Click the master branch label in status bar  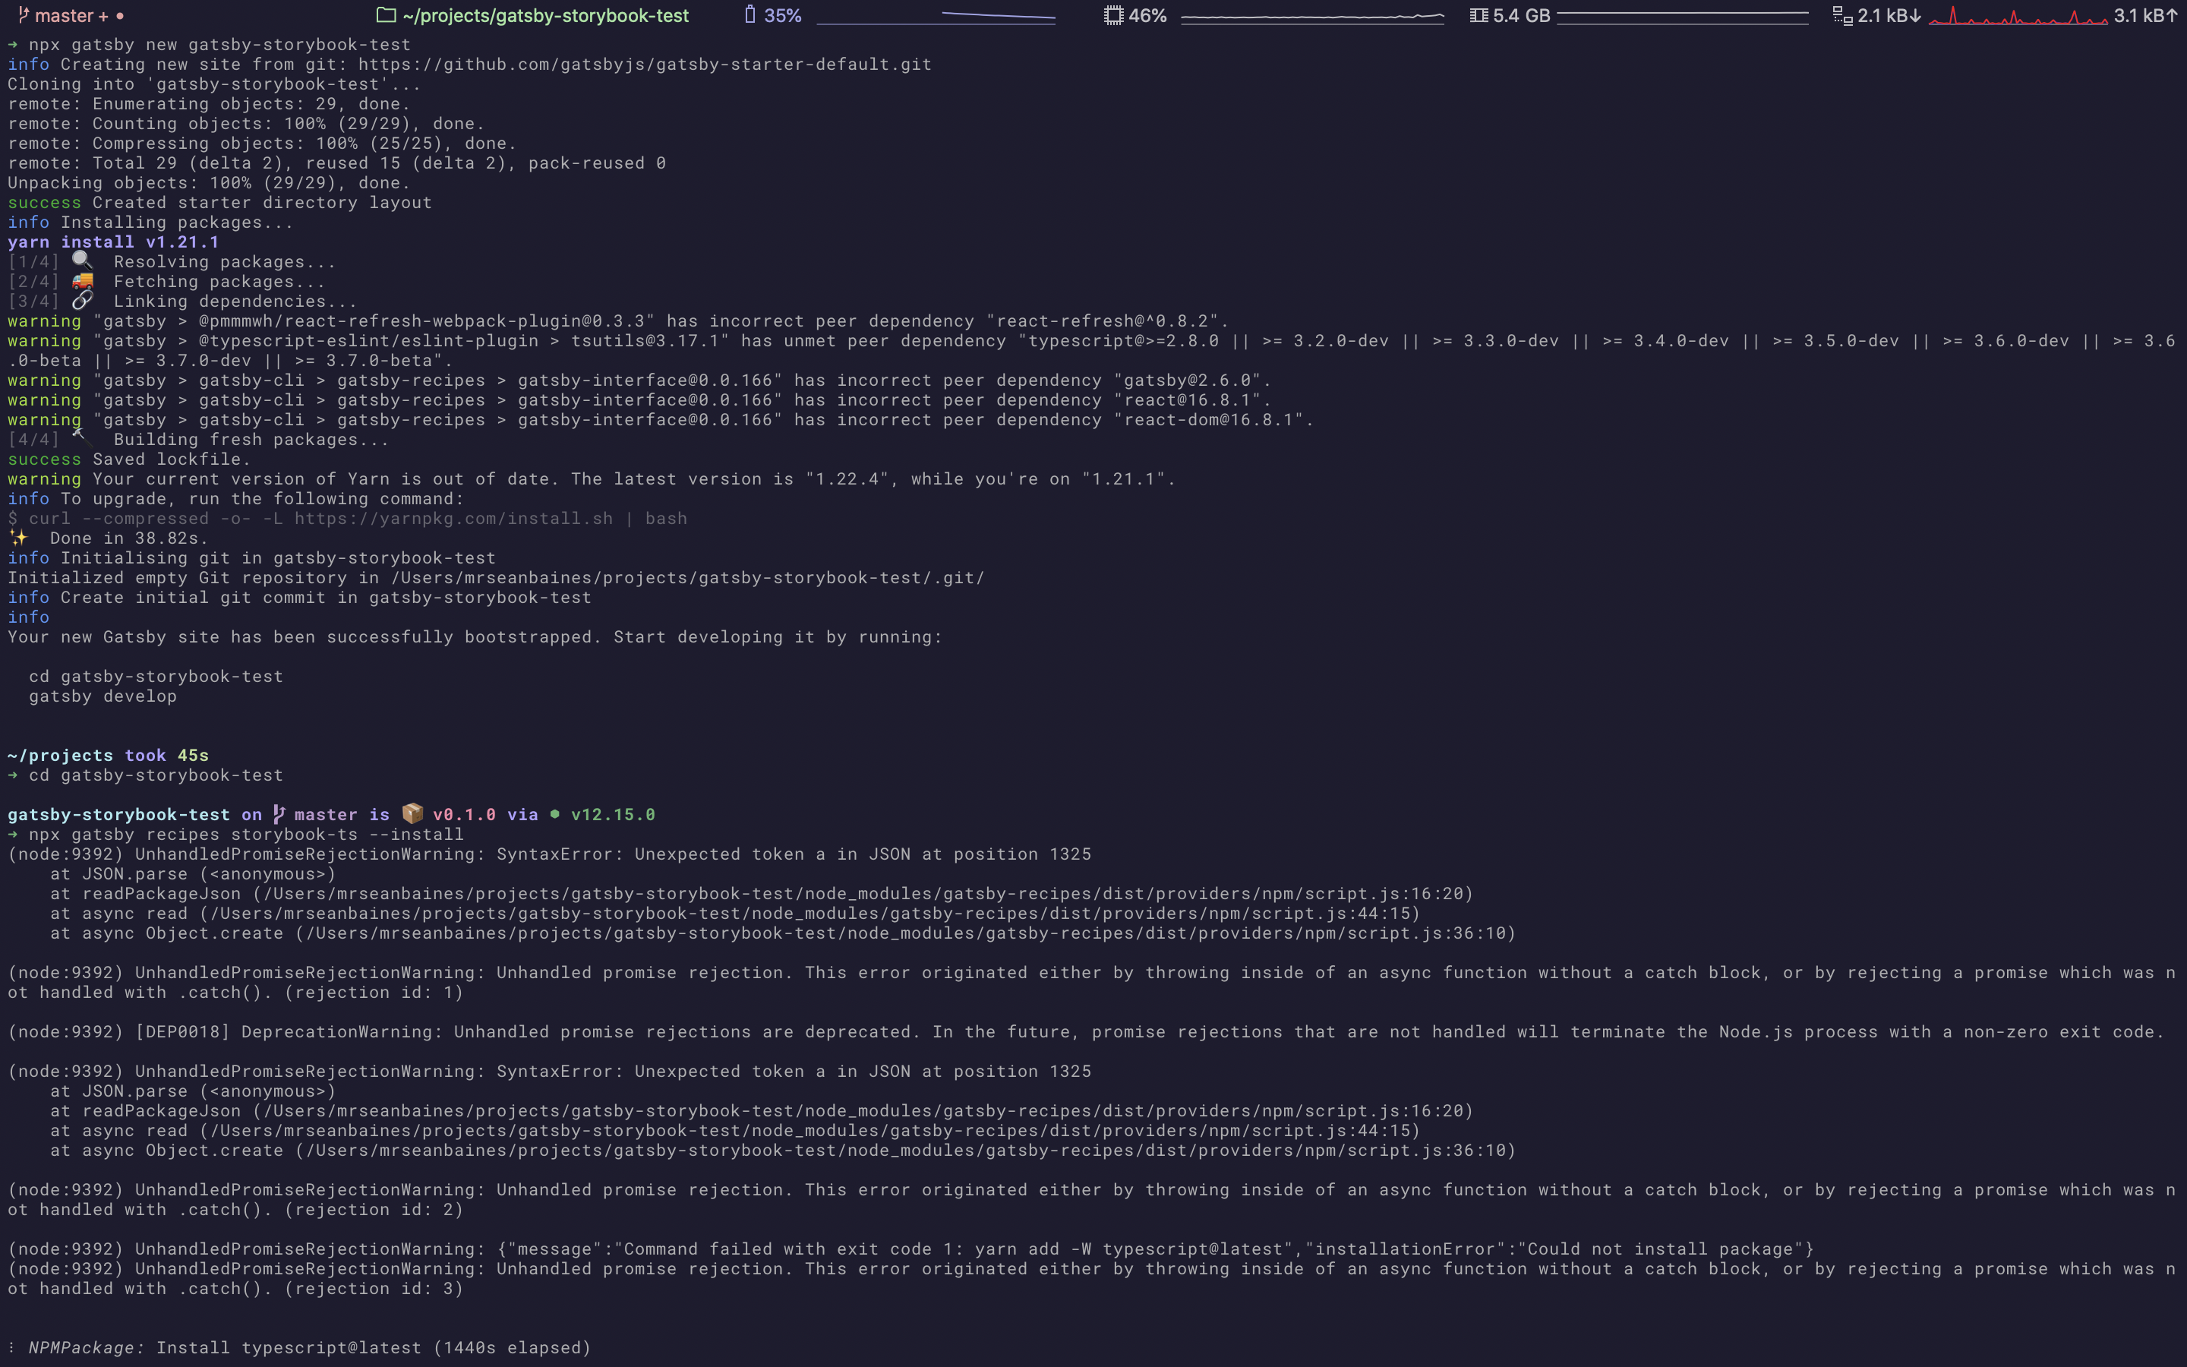(x=64, y=15)
